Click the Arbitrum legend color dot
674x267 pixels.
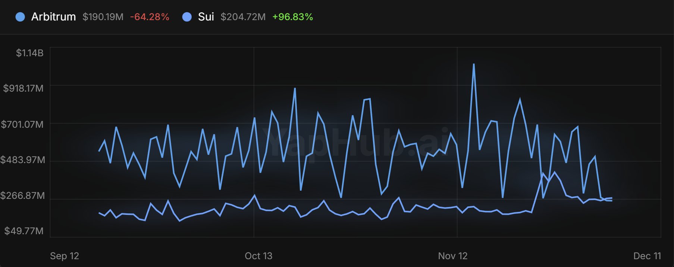click(x=20, y=17)
